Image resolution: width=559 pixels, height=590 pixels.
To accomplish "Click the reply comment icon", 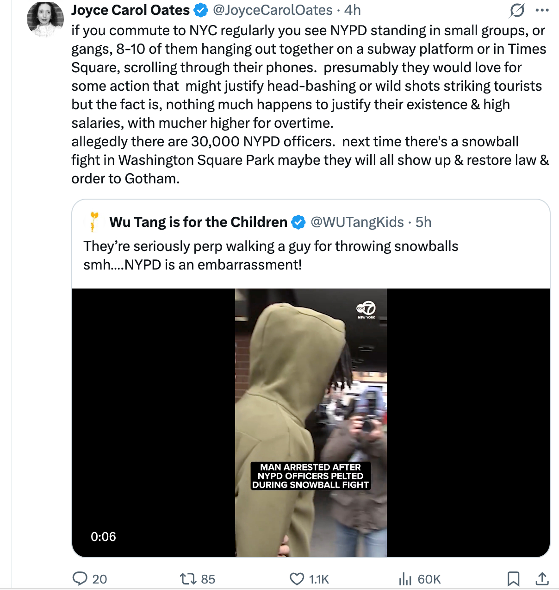I will coord(81,578).
